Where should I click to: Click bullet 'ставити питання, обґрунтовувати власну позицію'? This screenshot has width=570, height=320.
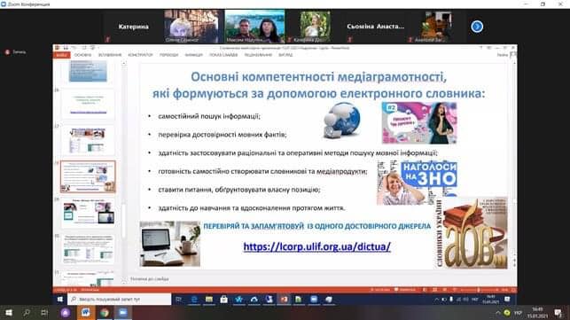tap(239, 190)
